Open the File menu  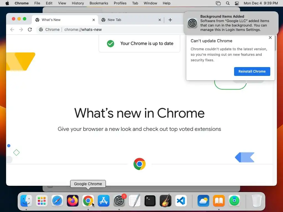tap(37, 3)
